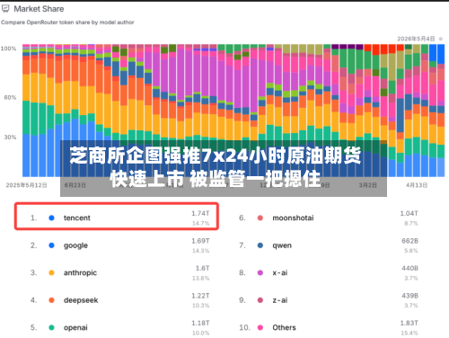Click the qwen legend name
The image size is (449, 338).
coord(282,245)
